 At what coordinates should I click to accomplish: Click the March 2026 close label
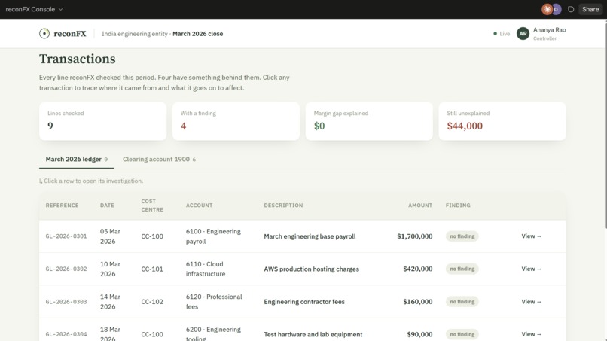coord(198,34)
